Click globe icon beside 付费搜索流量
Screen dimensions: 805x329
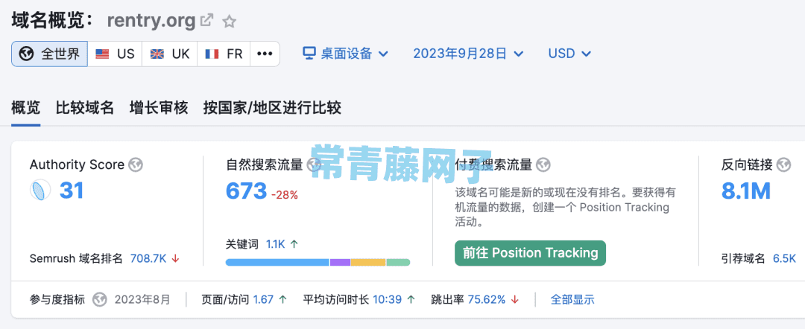coord(543,165)
